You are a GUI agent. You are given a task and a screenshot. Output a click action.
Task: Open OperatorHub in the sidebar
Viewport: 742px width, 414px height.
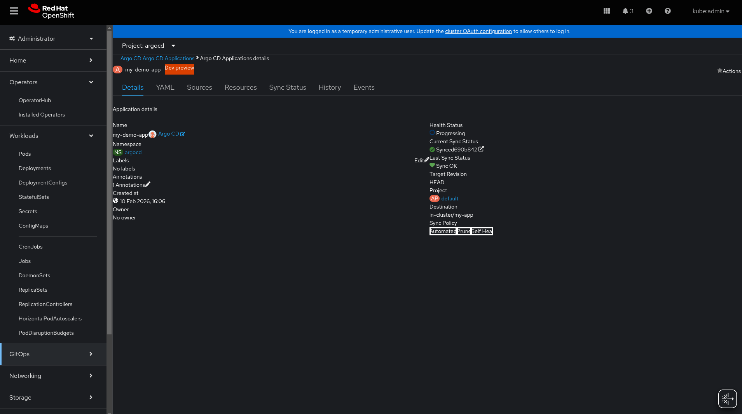35,100
